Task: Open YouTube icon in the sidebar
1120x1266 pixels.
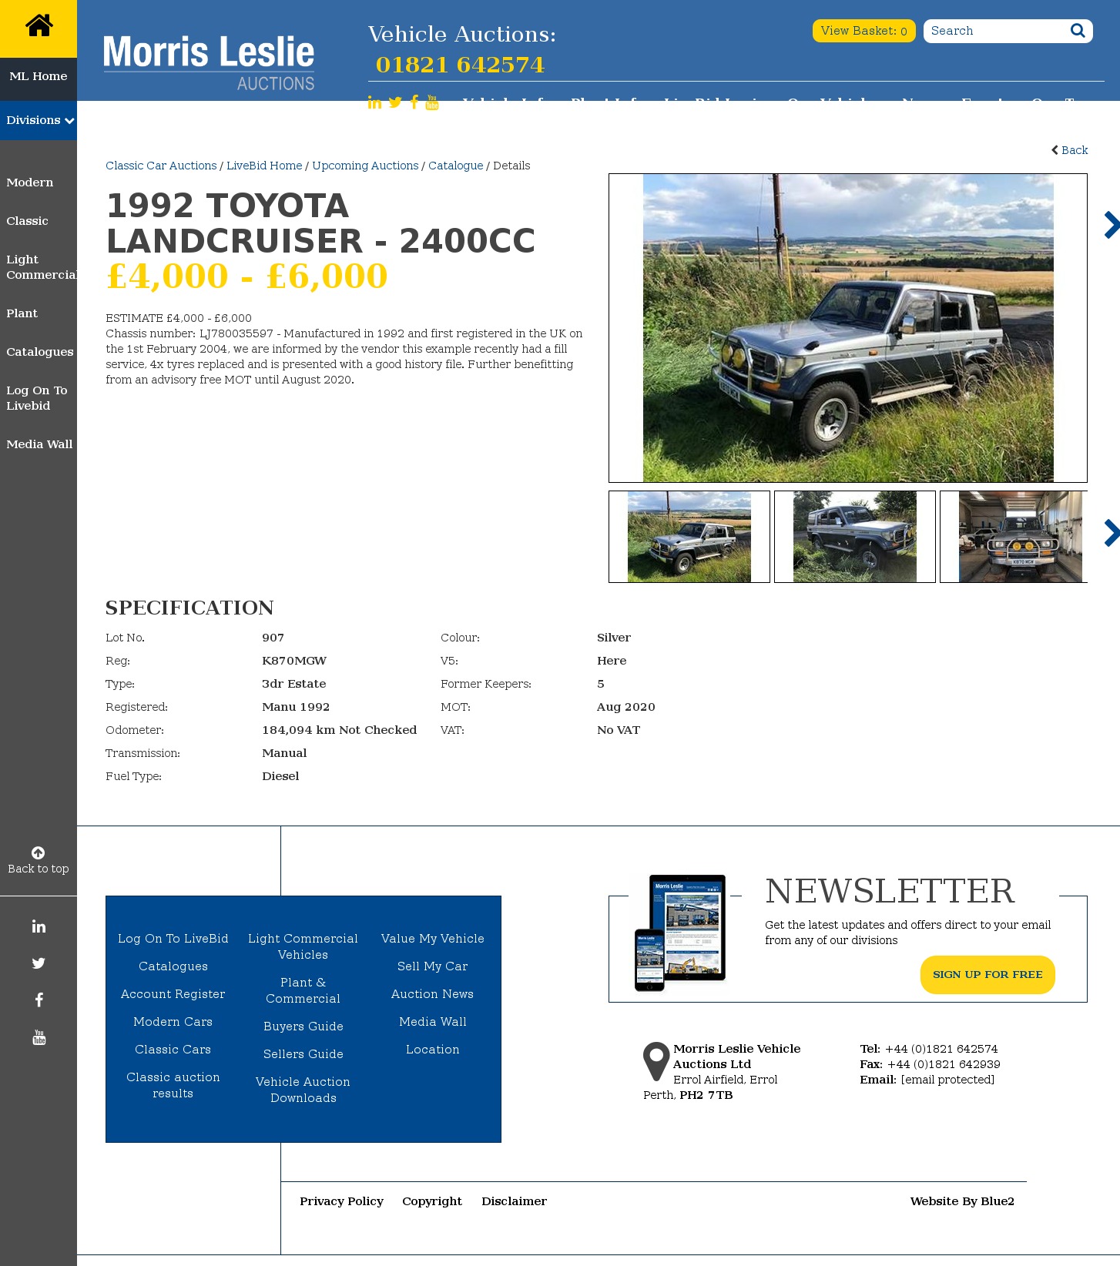Action: 39,1037
